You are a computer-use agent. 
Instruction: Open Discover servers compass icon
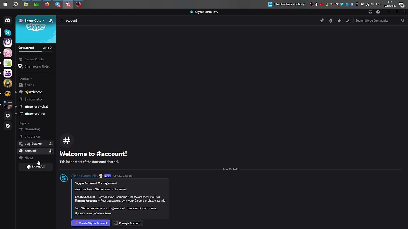(x=8, y=126)
